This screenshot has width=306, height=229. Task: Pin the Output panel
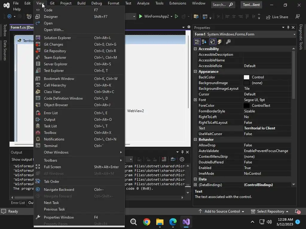coord(182,152)
